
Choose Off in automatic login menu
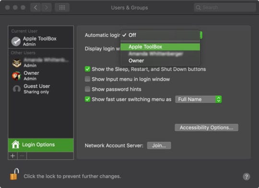pyautogui.click(x=160, y=35)
